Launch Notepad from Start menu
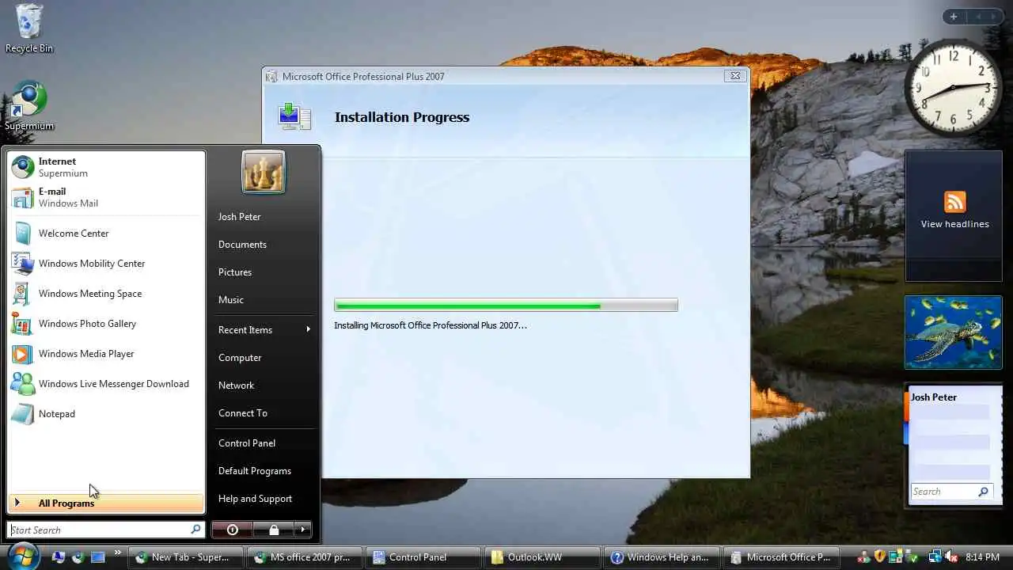The image size is (1013, 570). click(106, 414)
